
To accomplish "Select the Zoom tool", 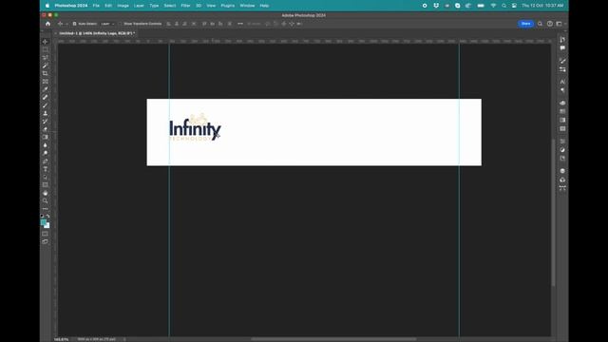I will [45, 200].
